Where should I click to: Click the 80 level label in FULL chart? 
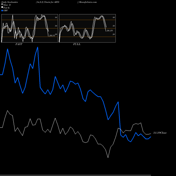(114, 17)
